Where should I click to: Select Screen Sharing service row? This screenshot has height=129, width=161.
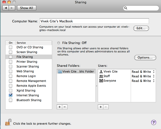29,52
